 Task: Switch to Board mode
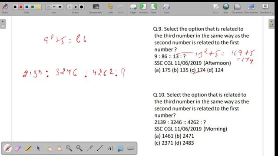(215, 9)
